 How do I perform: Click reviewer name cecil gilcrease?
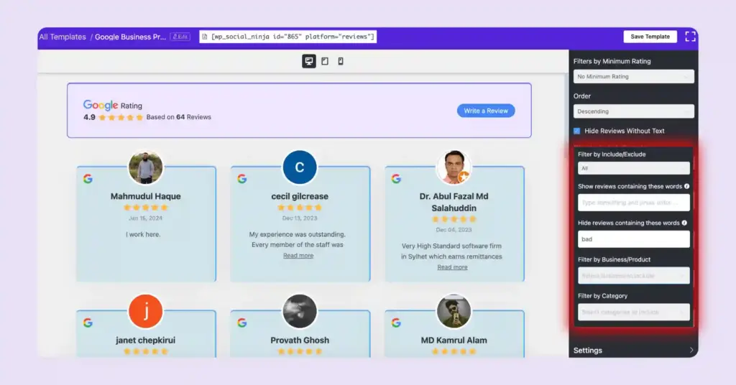[x=300, y=196]
